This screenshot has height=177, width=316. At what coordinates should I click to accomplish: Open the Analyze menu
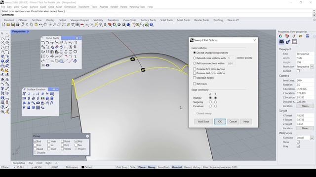tap(104, 7)
